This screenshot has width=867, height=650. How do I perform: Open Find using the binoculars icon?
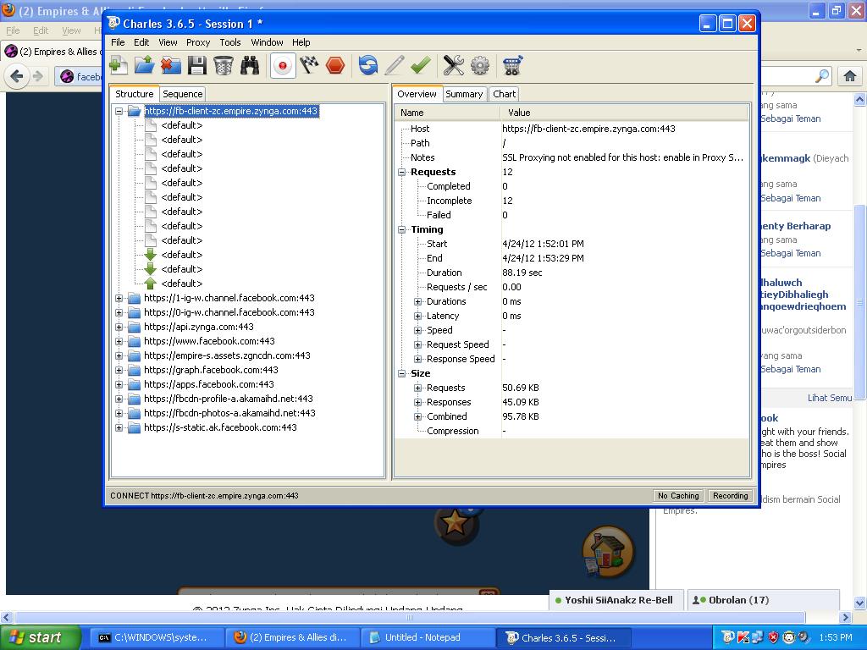(250, 66)
